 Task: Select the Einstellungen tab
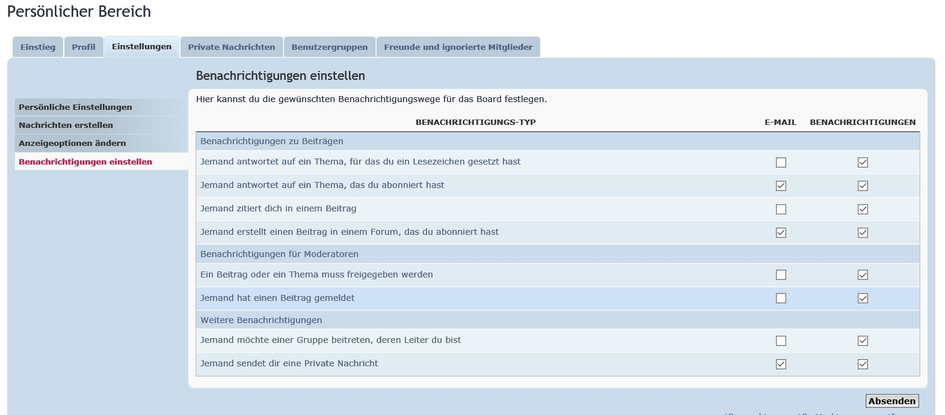[x=141, y=46]
